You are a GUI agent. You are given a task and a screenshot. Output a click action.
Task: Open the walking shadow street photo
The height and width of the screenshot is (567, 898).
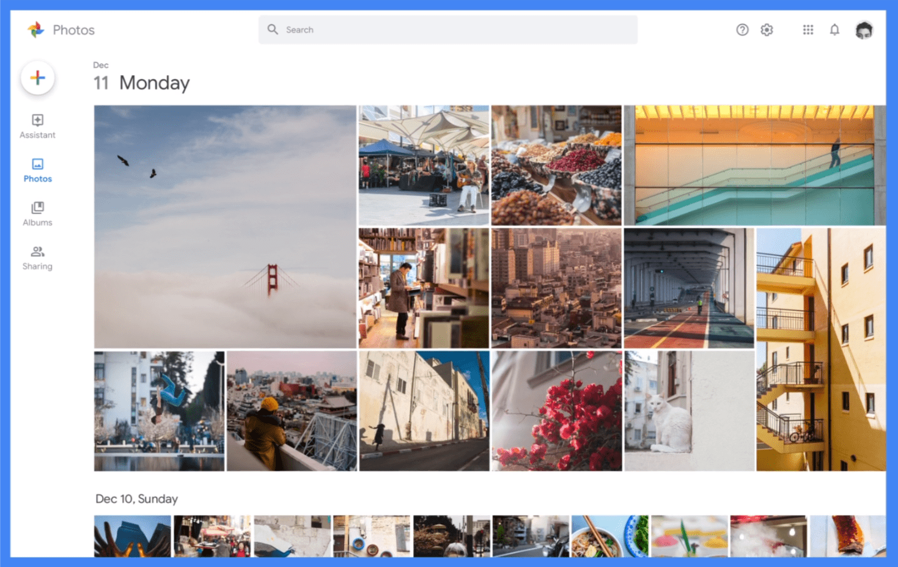click(x=424, y=411)
